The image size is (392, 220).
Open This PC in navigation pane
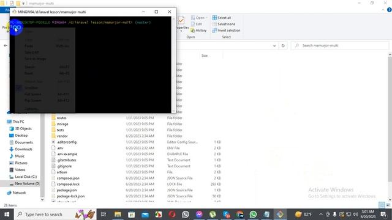point(18,122)
